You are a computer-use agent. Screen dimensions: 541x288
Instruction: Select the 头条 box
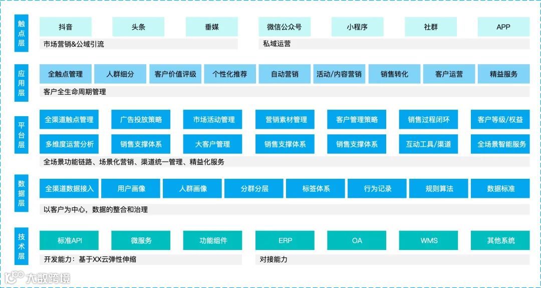click(x=138, y=27)
